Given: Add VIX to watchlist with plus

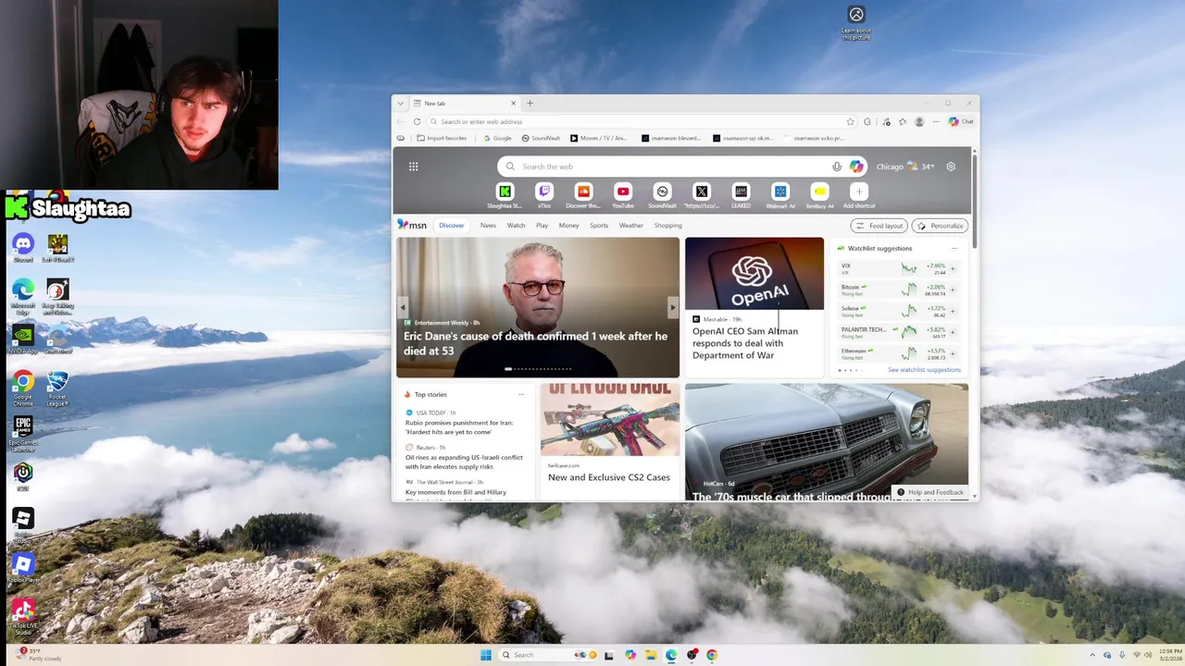Looking at the screenshot, I should click(953, 269).
